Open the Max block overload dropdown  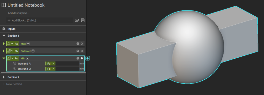click(x=28, y=44)
